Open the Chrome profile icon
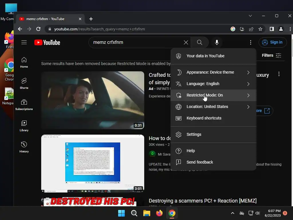The width and height of the screenshot is (293, 220). [x=281, y=29]
